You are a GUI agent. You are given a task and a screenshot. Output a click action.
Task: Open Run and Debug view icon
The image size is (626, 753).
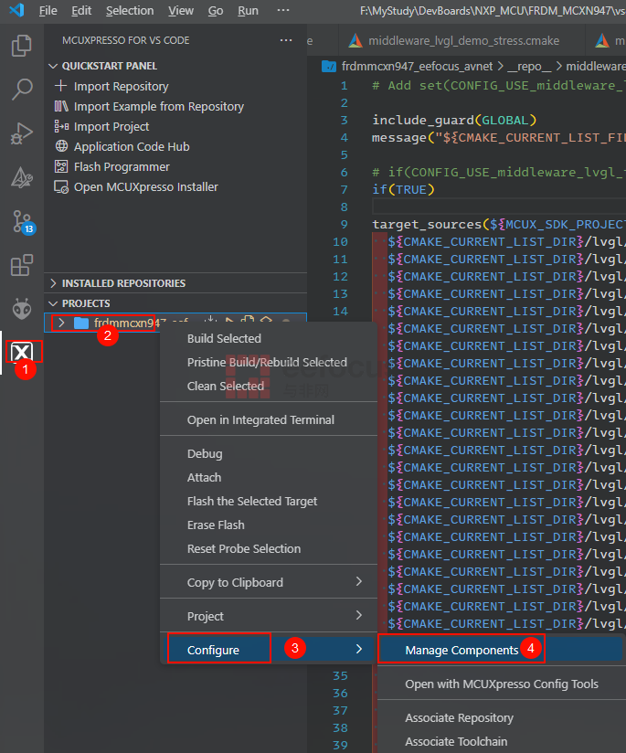[x=22, y=134]
